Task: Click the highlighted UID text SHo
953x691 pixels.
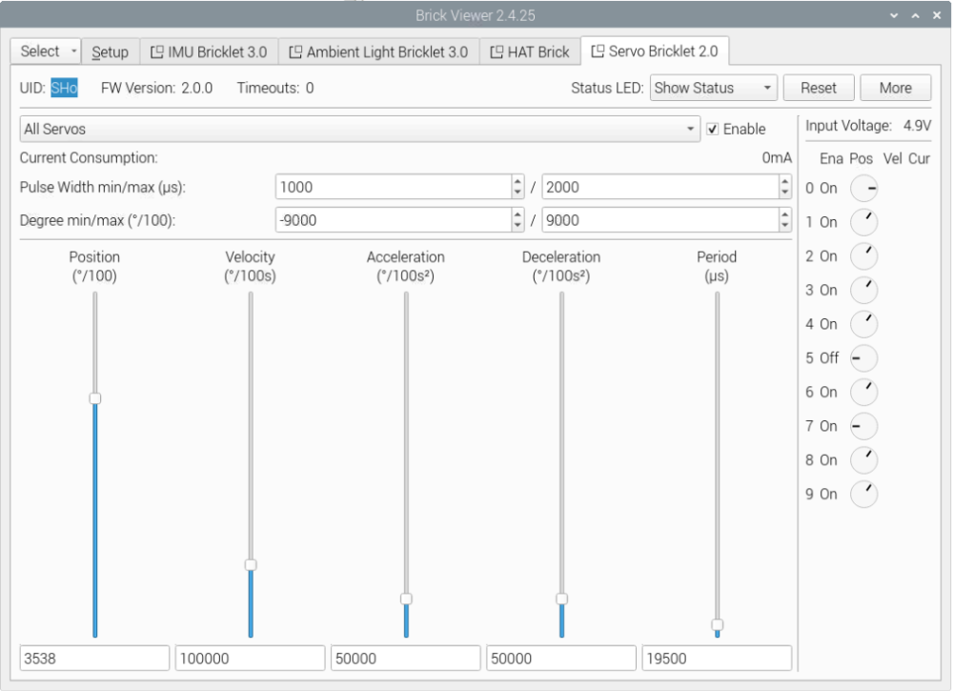Action: (64, 88)
